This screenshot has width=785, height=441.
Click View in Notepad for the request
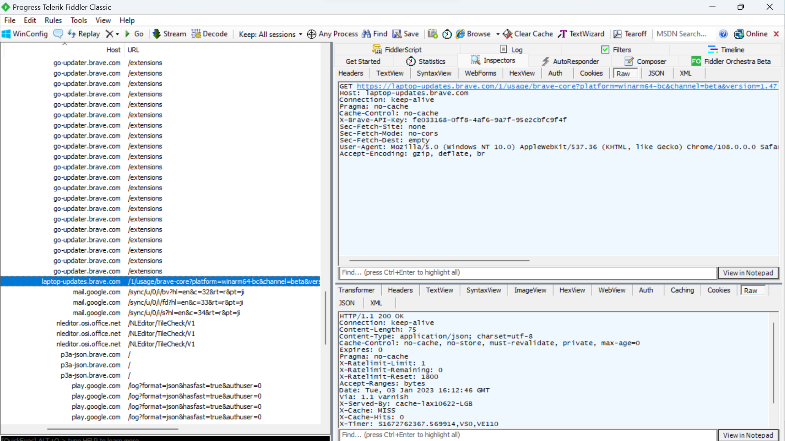coord(748,273)
